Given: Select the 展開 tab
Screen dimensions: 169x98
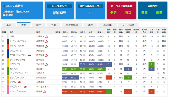Looking at the screenshot, I should 24,25.
